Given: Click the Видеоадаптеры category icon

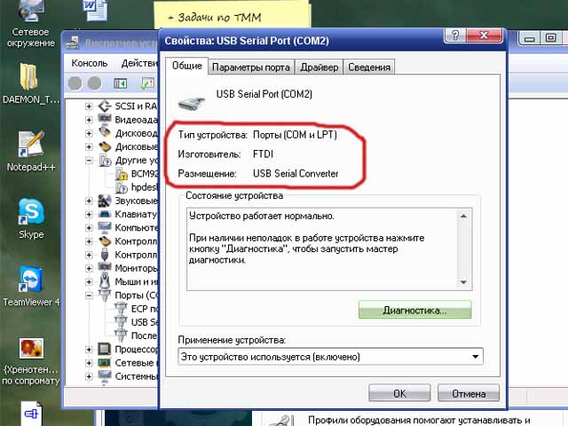Looking at the screenshot, I should [x=105, y=119].
